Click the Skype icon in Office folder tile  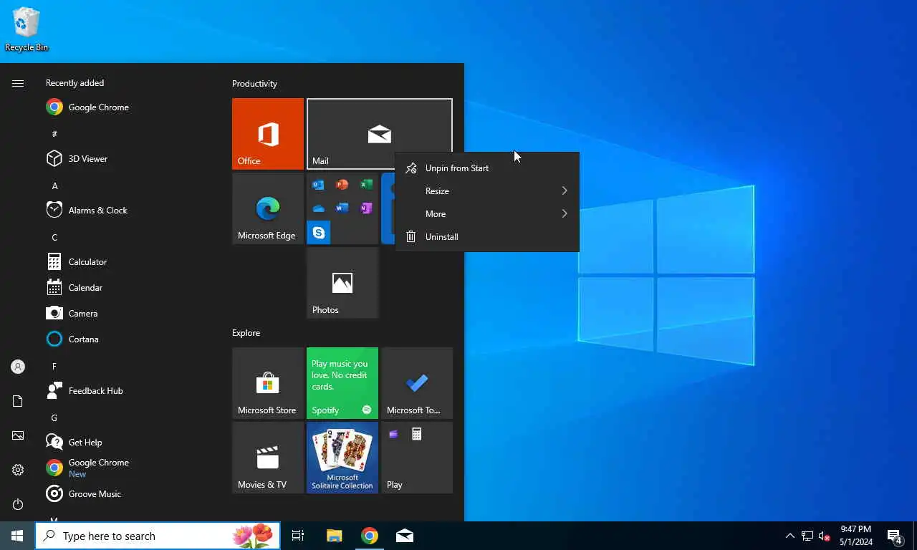(x=319, y=233)
